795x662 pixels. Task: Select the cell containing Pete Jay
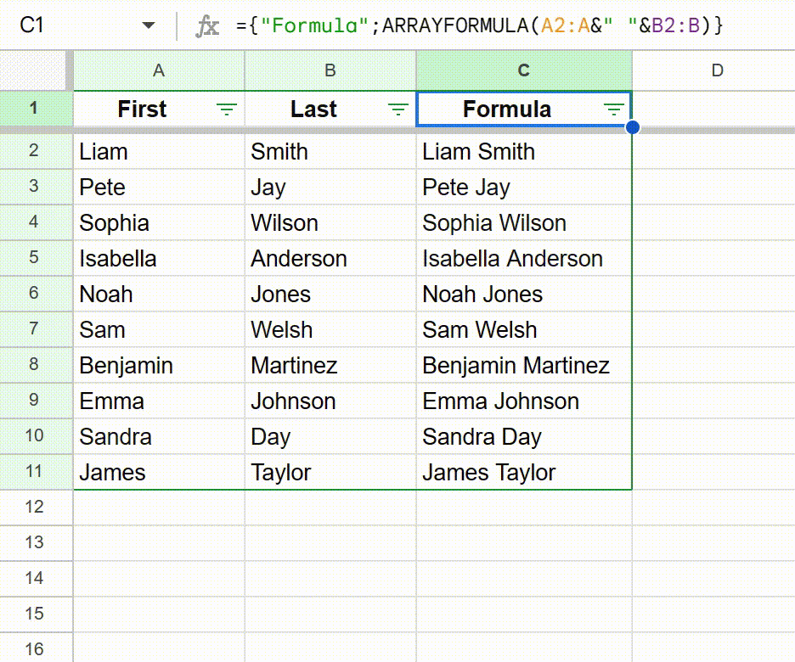point(524,187)
